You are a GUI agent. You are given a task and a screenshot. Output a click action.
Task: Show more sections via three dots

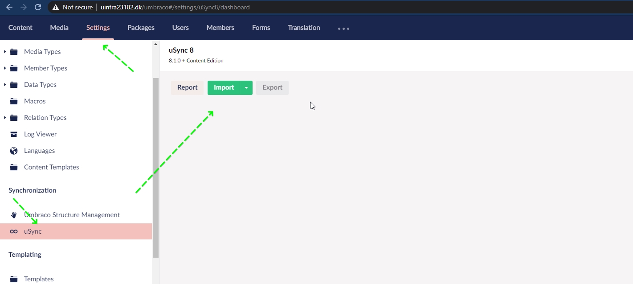(343, 29)
